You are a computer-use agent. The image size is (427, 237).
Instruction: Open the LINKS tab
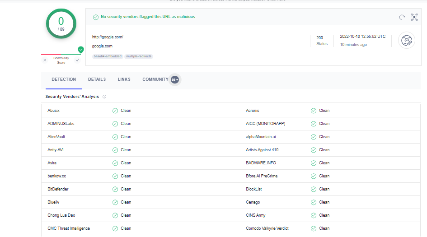(124, 79)
